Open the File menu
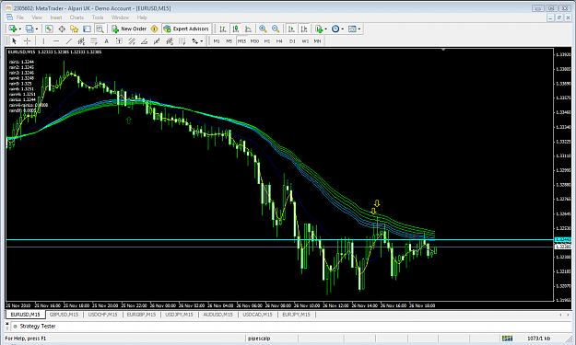The height and width of the screenshot is (345, 576). point(20,17)
